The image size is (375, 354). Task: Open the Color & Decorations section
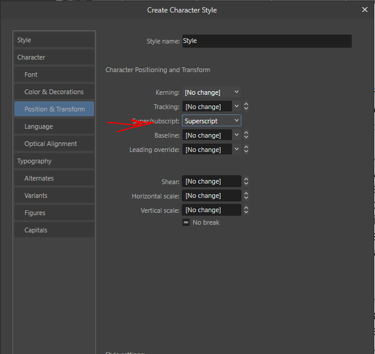coord(54,92)
